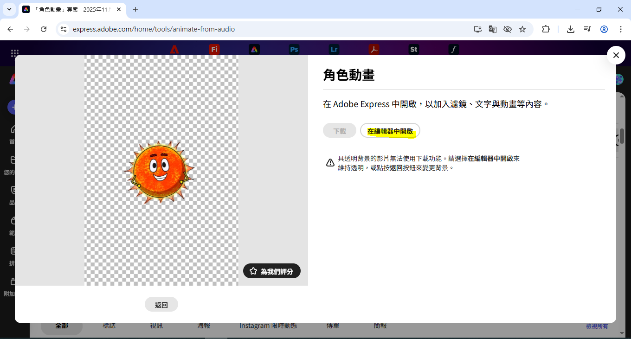Open the Chrome three-dot menu
631x339 pixels.
coord(621,29)
